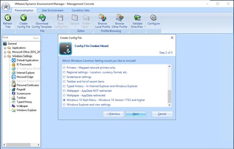This screenshot has height=149, width=234.
Task: Maximize the Management Console window
Action: click(217, 4)
